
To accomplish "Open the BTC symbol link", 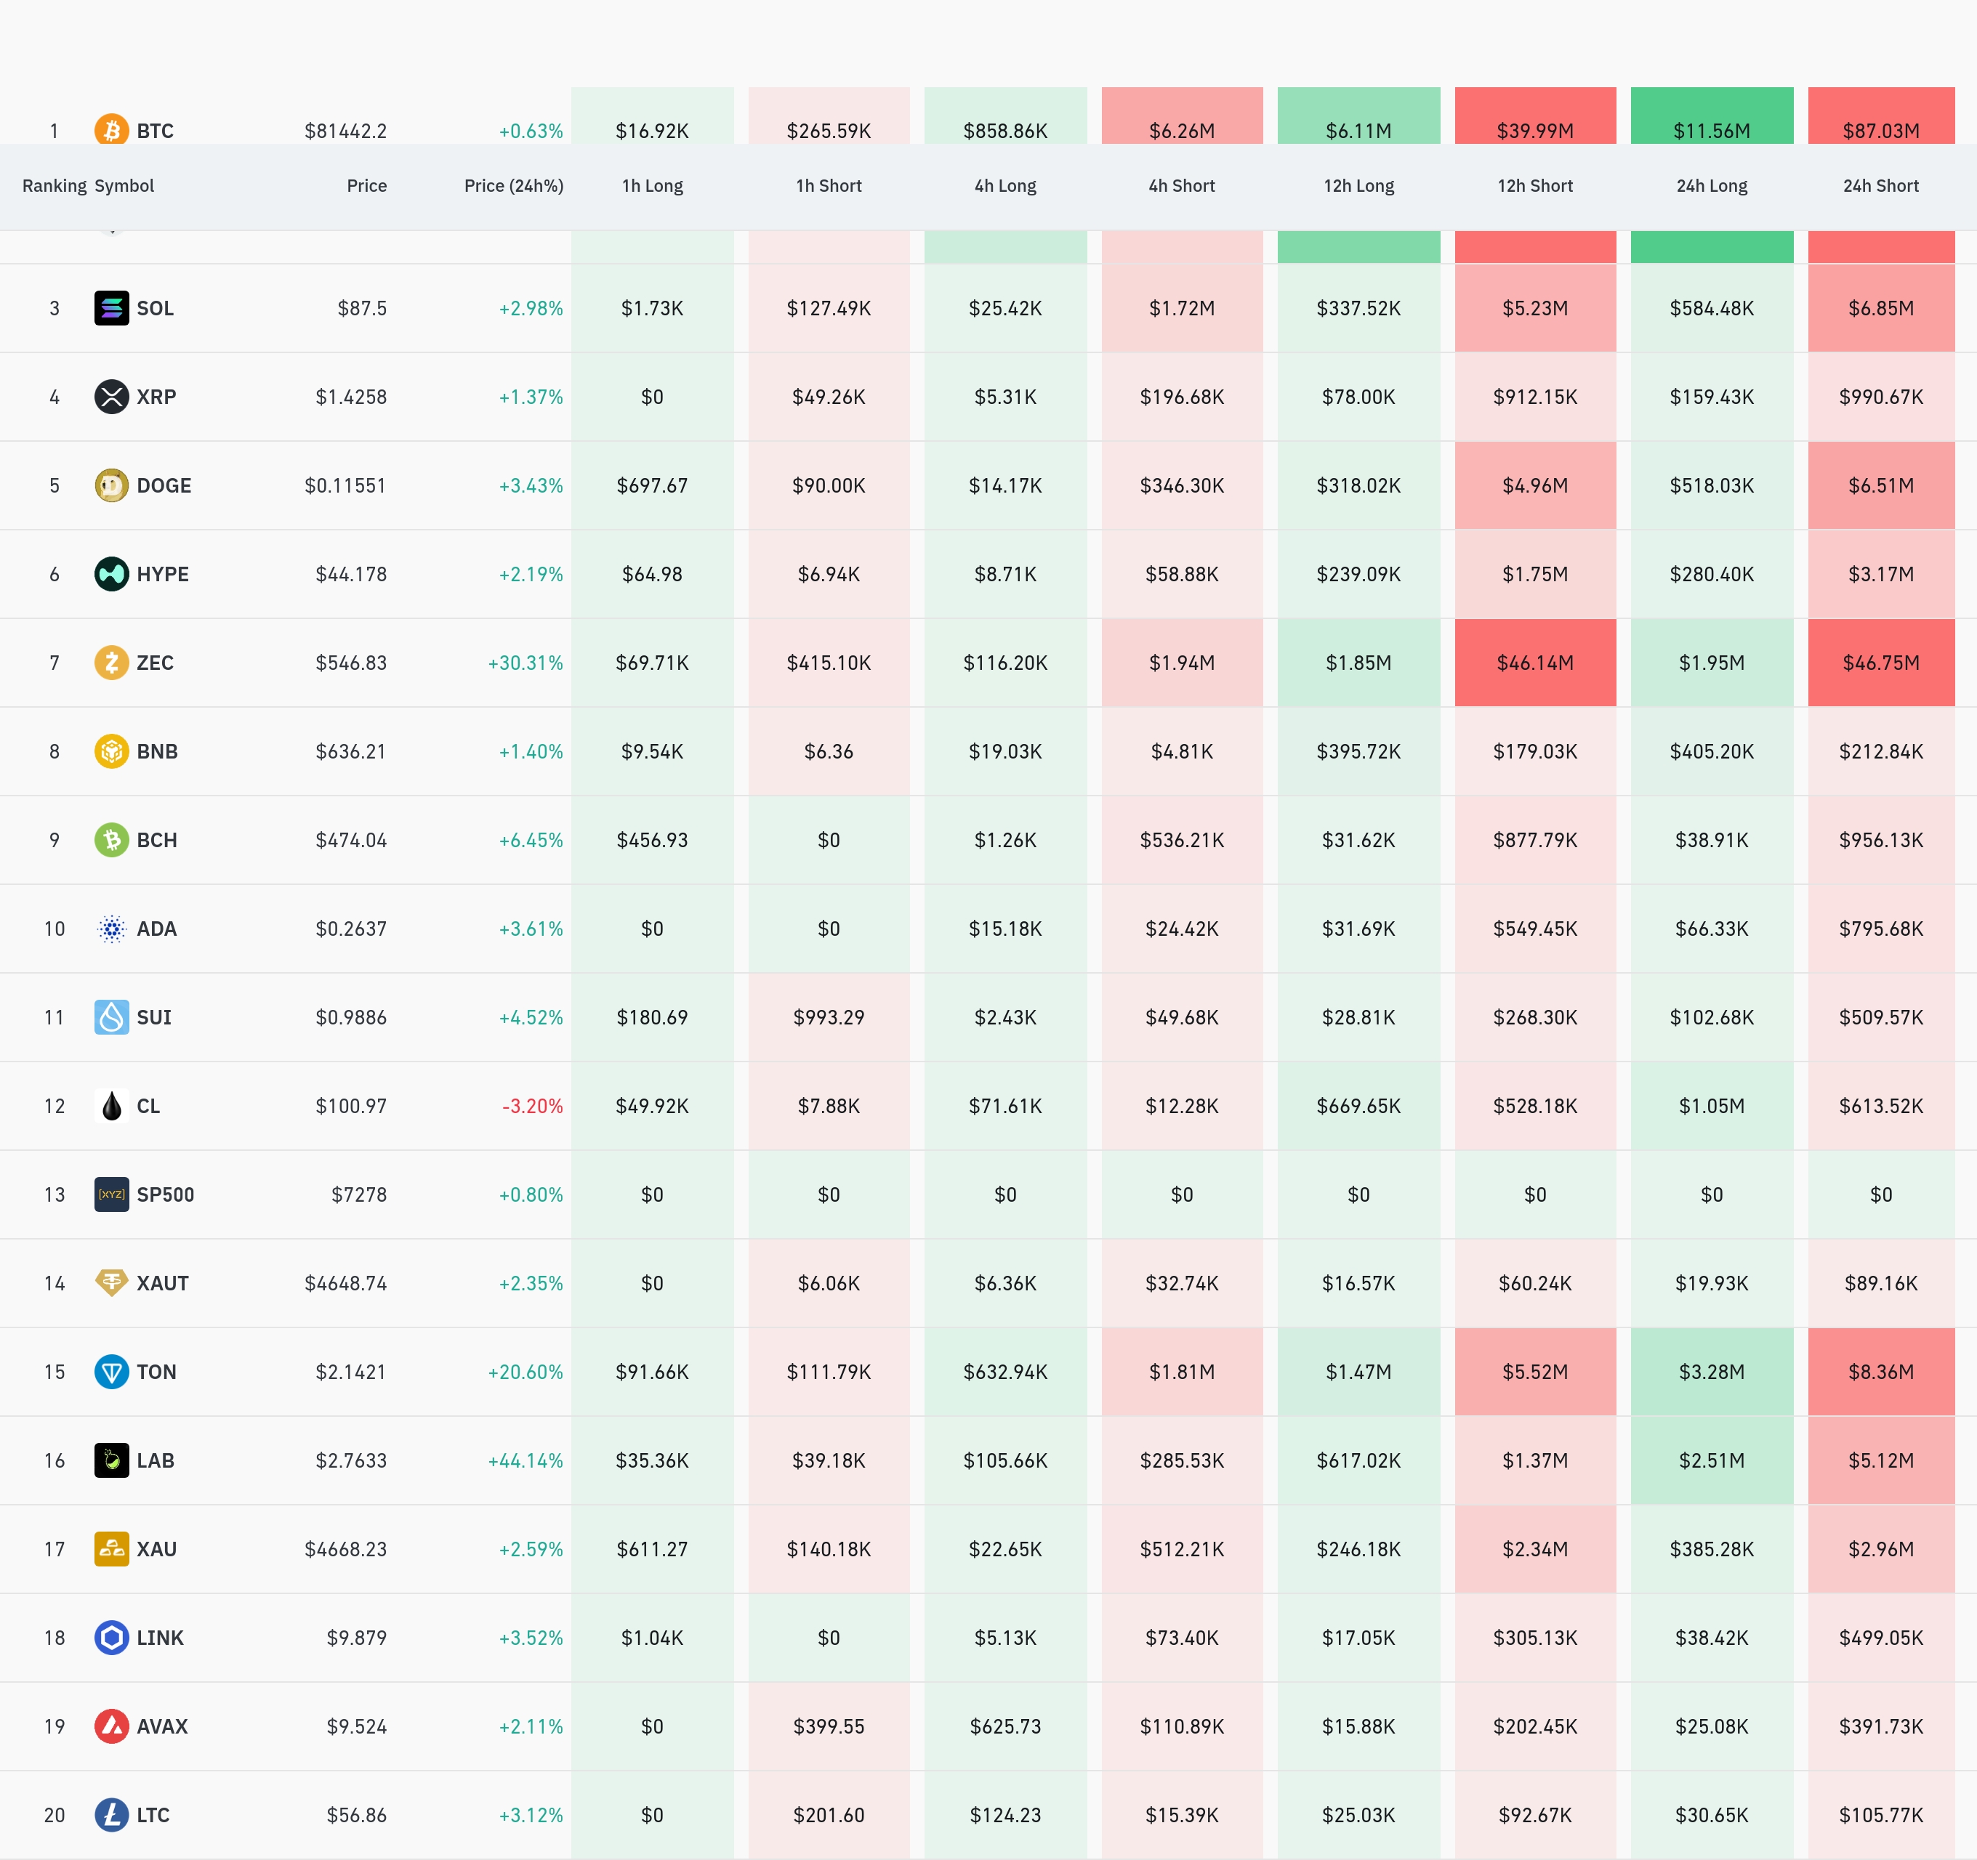I will point(155,132).
